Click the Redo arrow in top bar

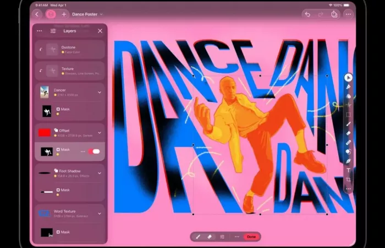(321, 14)
